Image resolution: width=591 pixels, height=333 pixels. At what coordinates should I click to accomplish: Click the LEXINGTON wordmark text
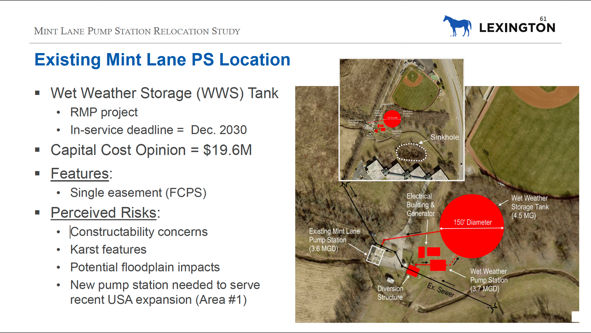point(517,28)
